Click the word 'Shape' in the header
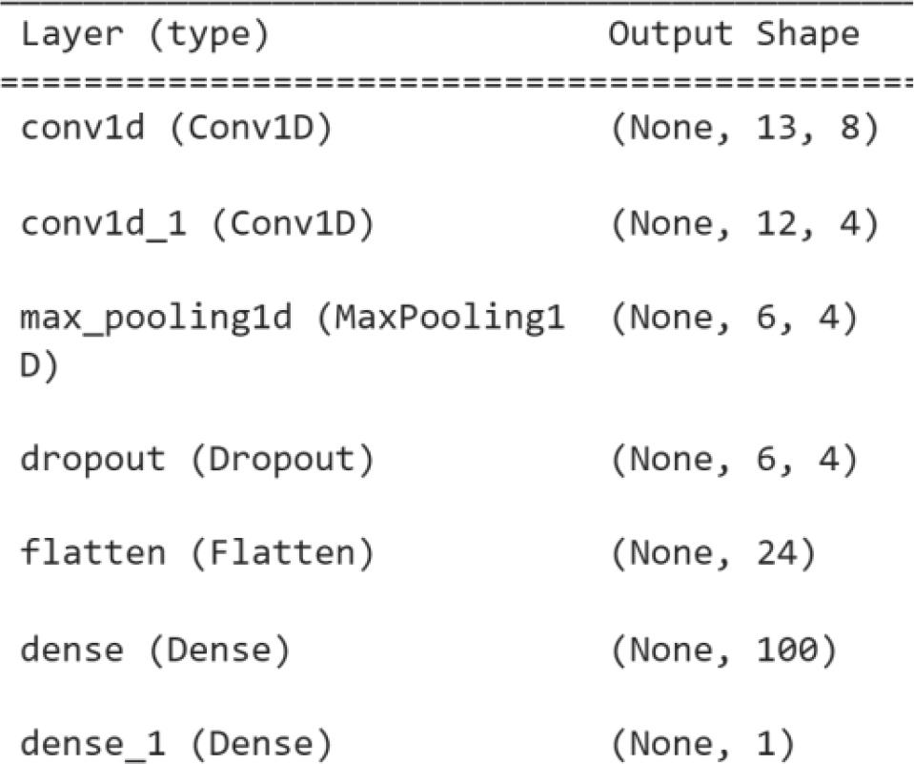 808,36
